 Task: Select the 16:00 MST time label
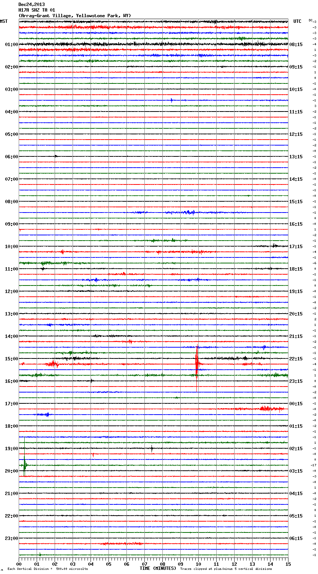click(12, 381)
